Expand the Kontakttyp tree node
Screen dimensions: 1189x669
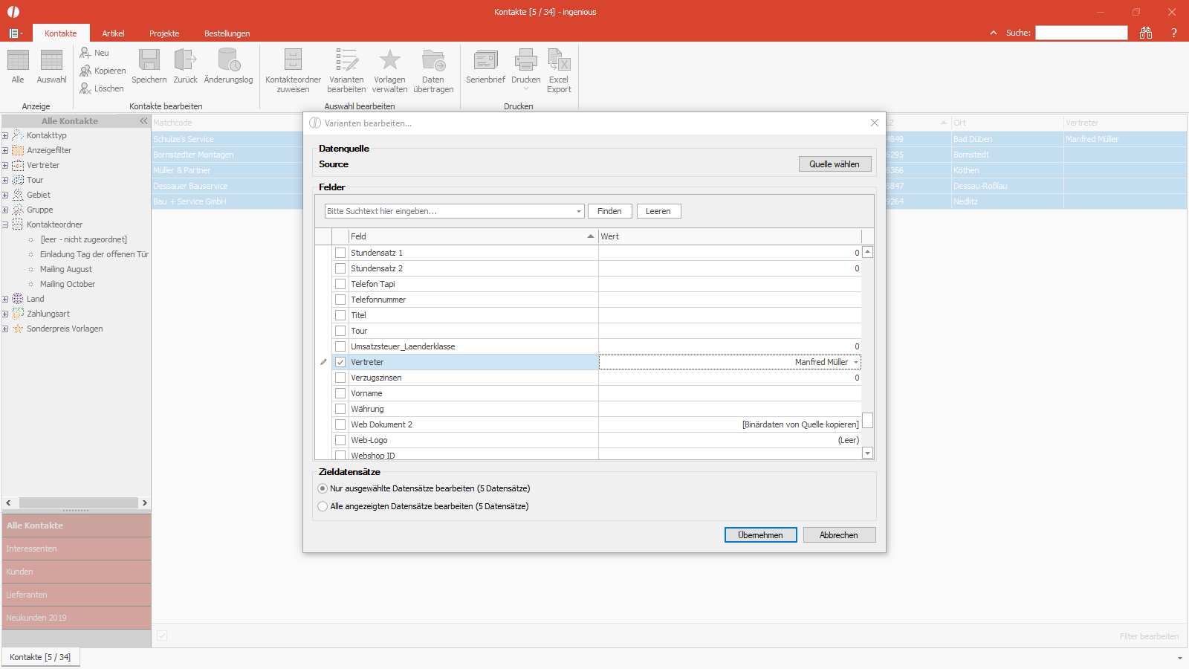[5, 135]
